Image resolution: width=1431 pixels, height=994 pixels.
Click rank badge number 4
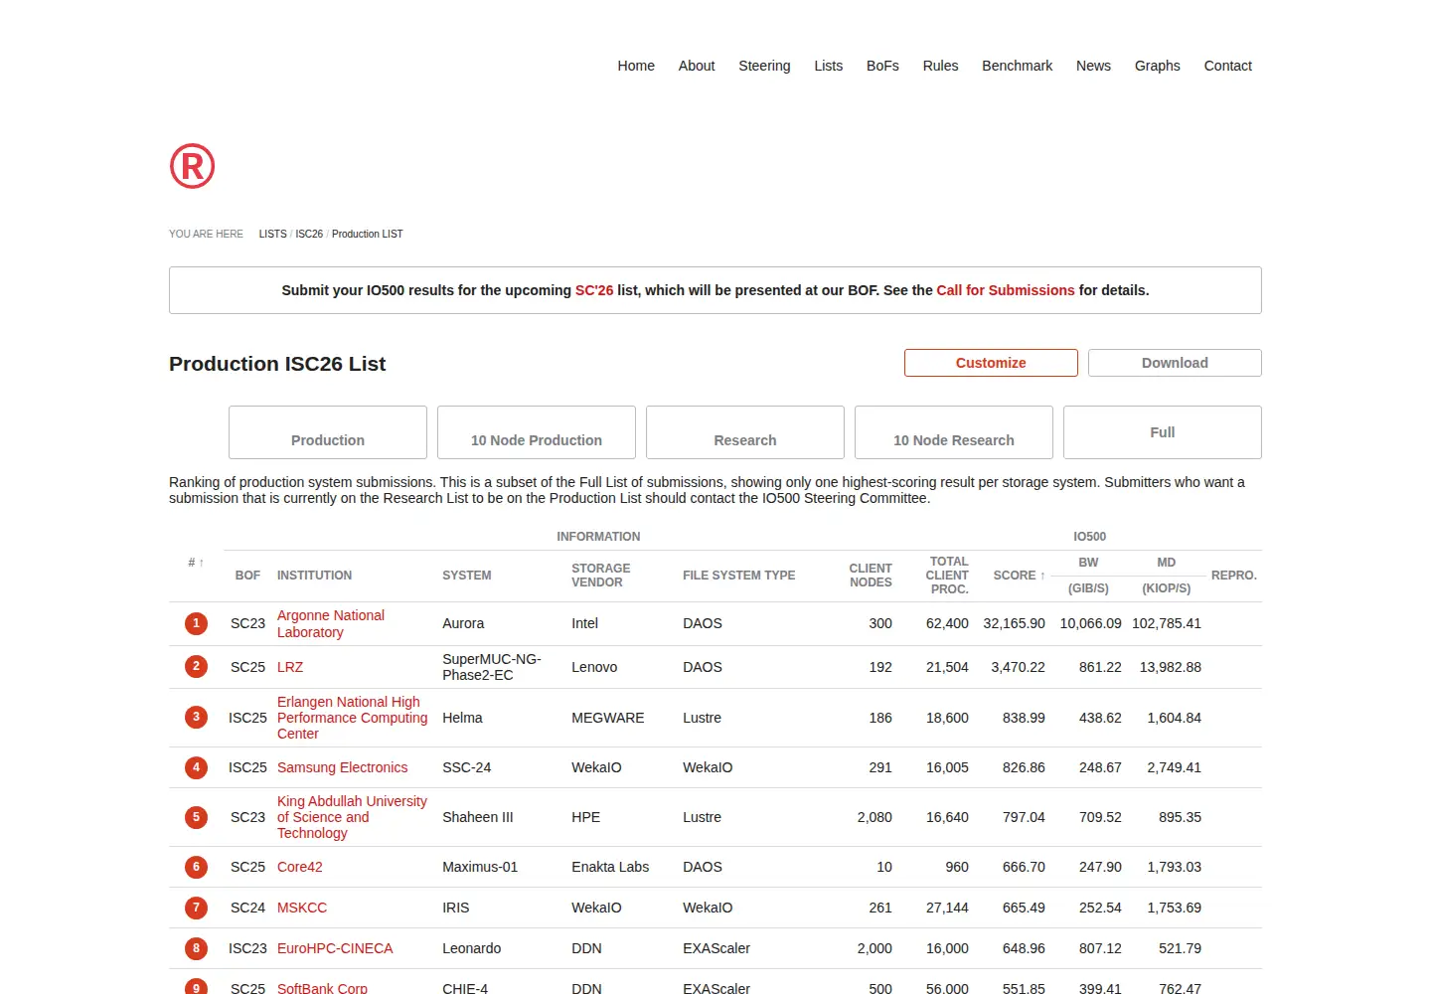pos(197,768)
